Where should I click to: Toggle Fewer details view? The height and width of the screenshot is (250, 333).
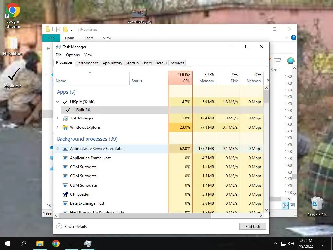(x=71, y=227)
